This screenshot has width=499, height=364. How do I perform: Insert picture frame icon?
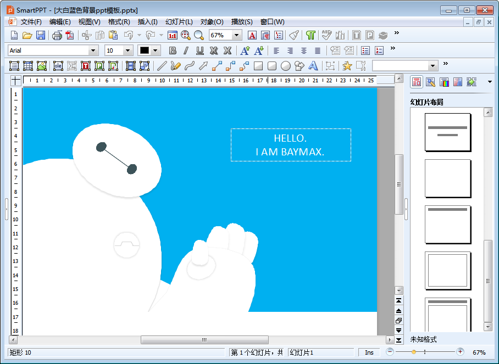(x=42, y=66)
